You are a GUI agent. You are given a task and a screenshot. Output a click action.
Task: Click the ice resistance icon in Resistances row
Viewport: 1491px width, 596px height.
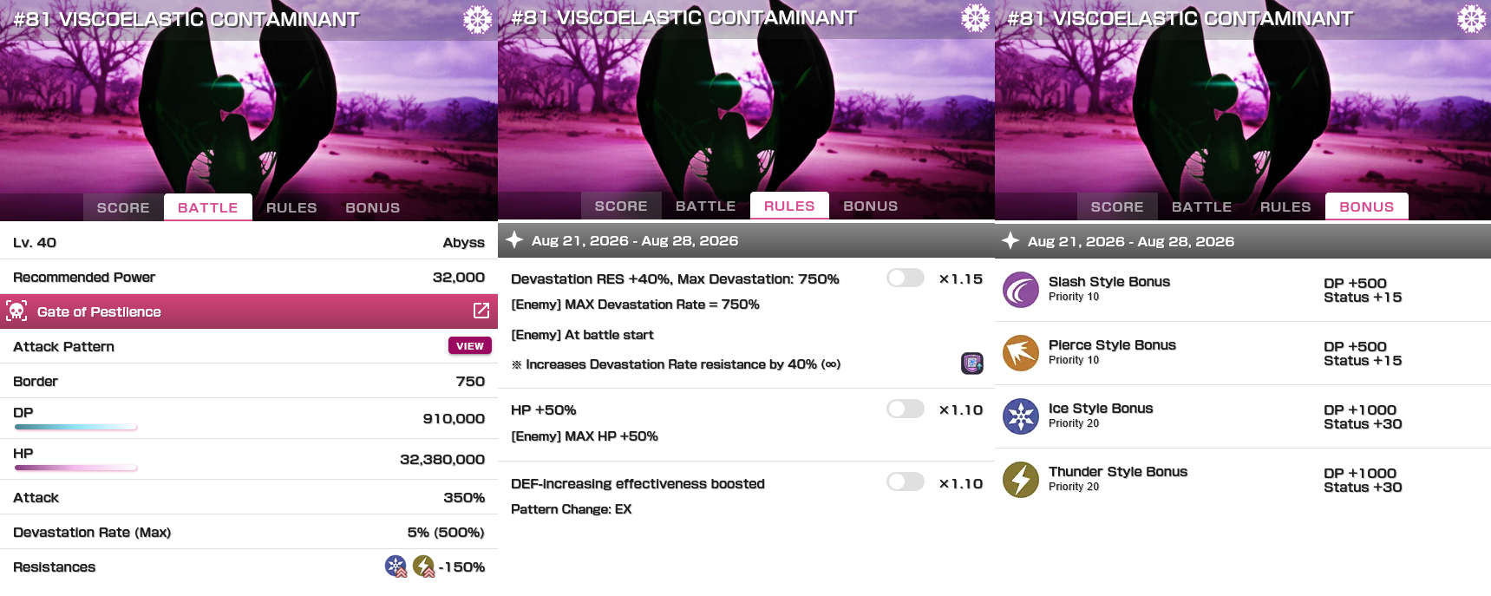coord(396,567)
